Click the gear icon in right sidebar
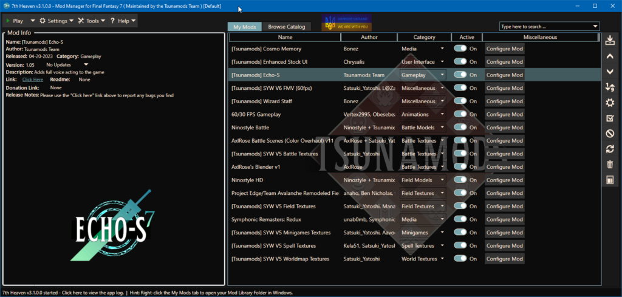622x297 pixels. click(x=610, y=103)
